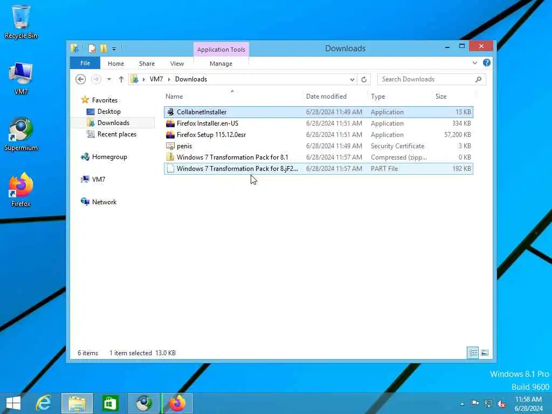Open Supermium from the taskbar
This screenshot has width=552, height=414.
coord(143,403)
